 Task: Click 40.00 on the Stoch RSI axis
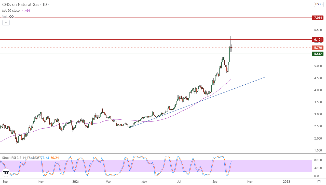click(318, 168)
